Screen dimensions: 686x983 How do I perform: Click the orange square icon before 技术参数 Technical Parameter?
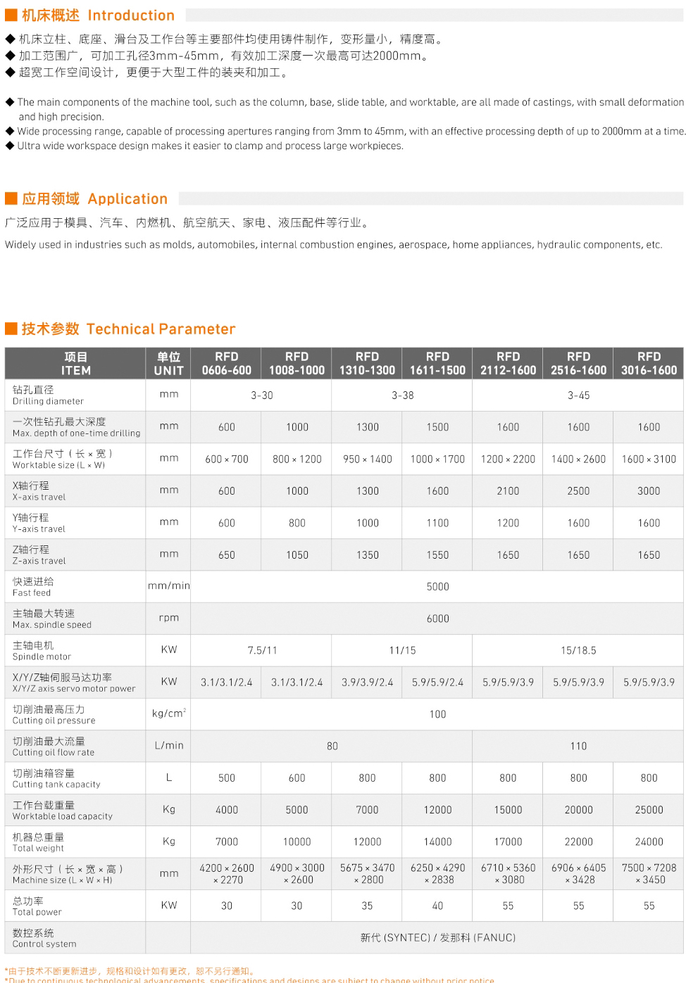11,328
